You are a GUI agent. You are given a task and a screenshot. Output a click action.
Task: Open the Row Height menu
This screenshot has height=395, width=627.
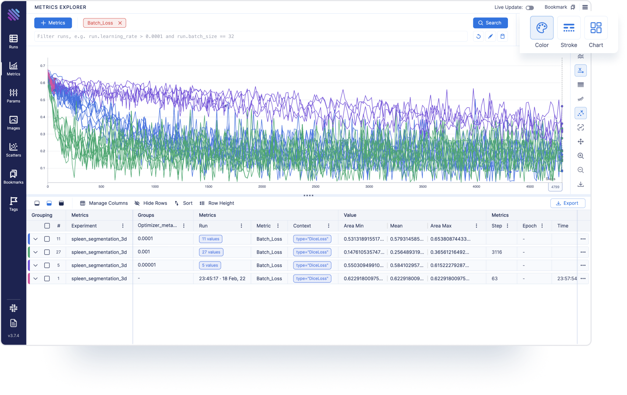point(217,203)
